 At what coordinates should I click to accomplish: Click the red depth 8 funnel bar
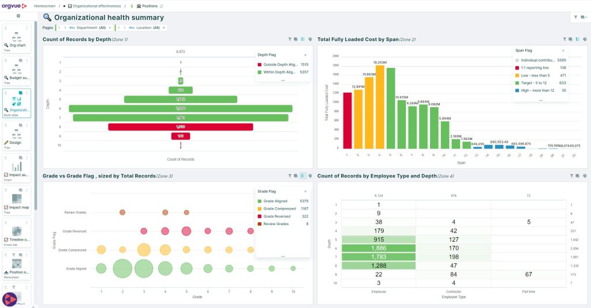coord(181,127)
